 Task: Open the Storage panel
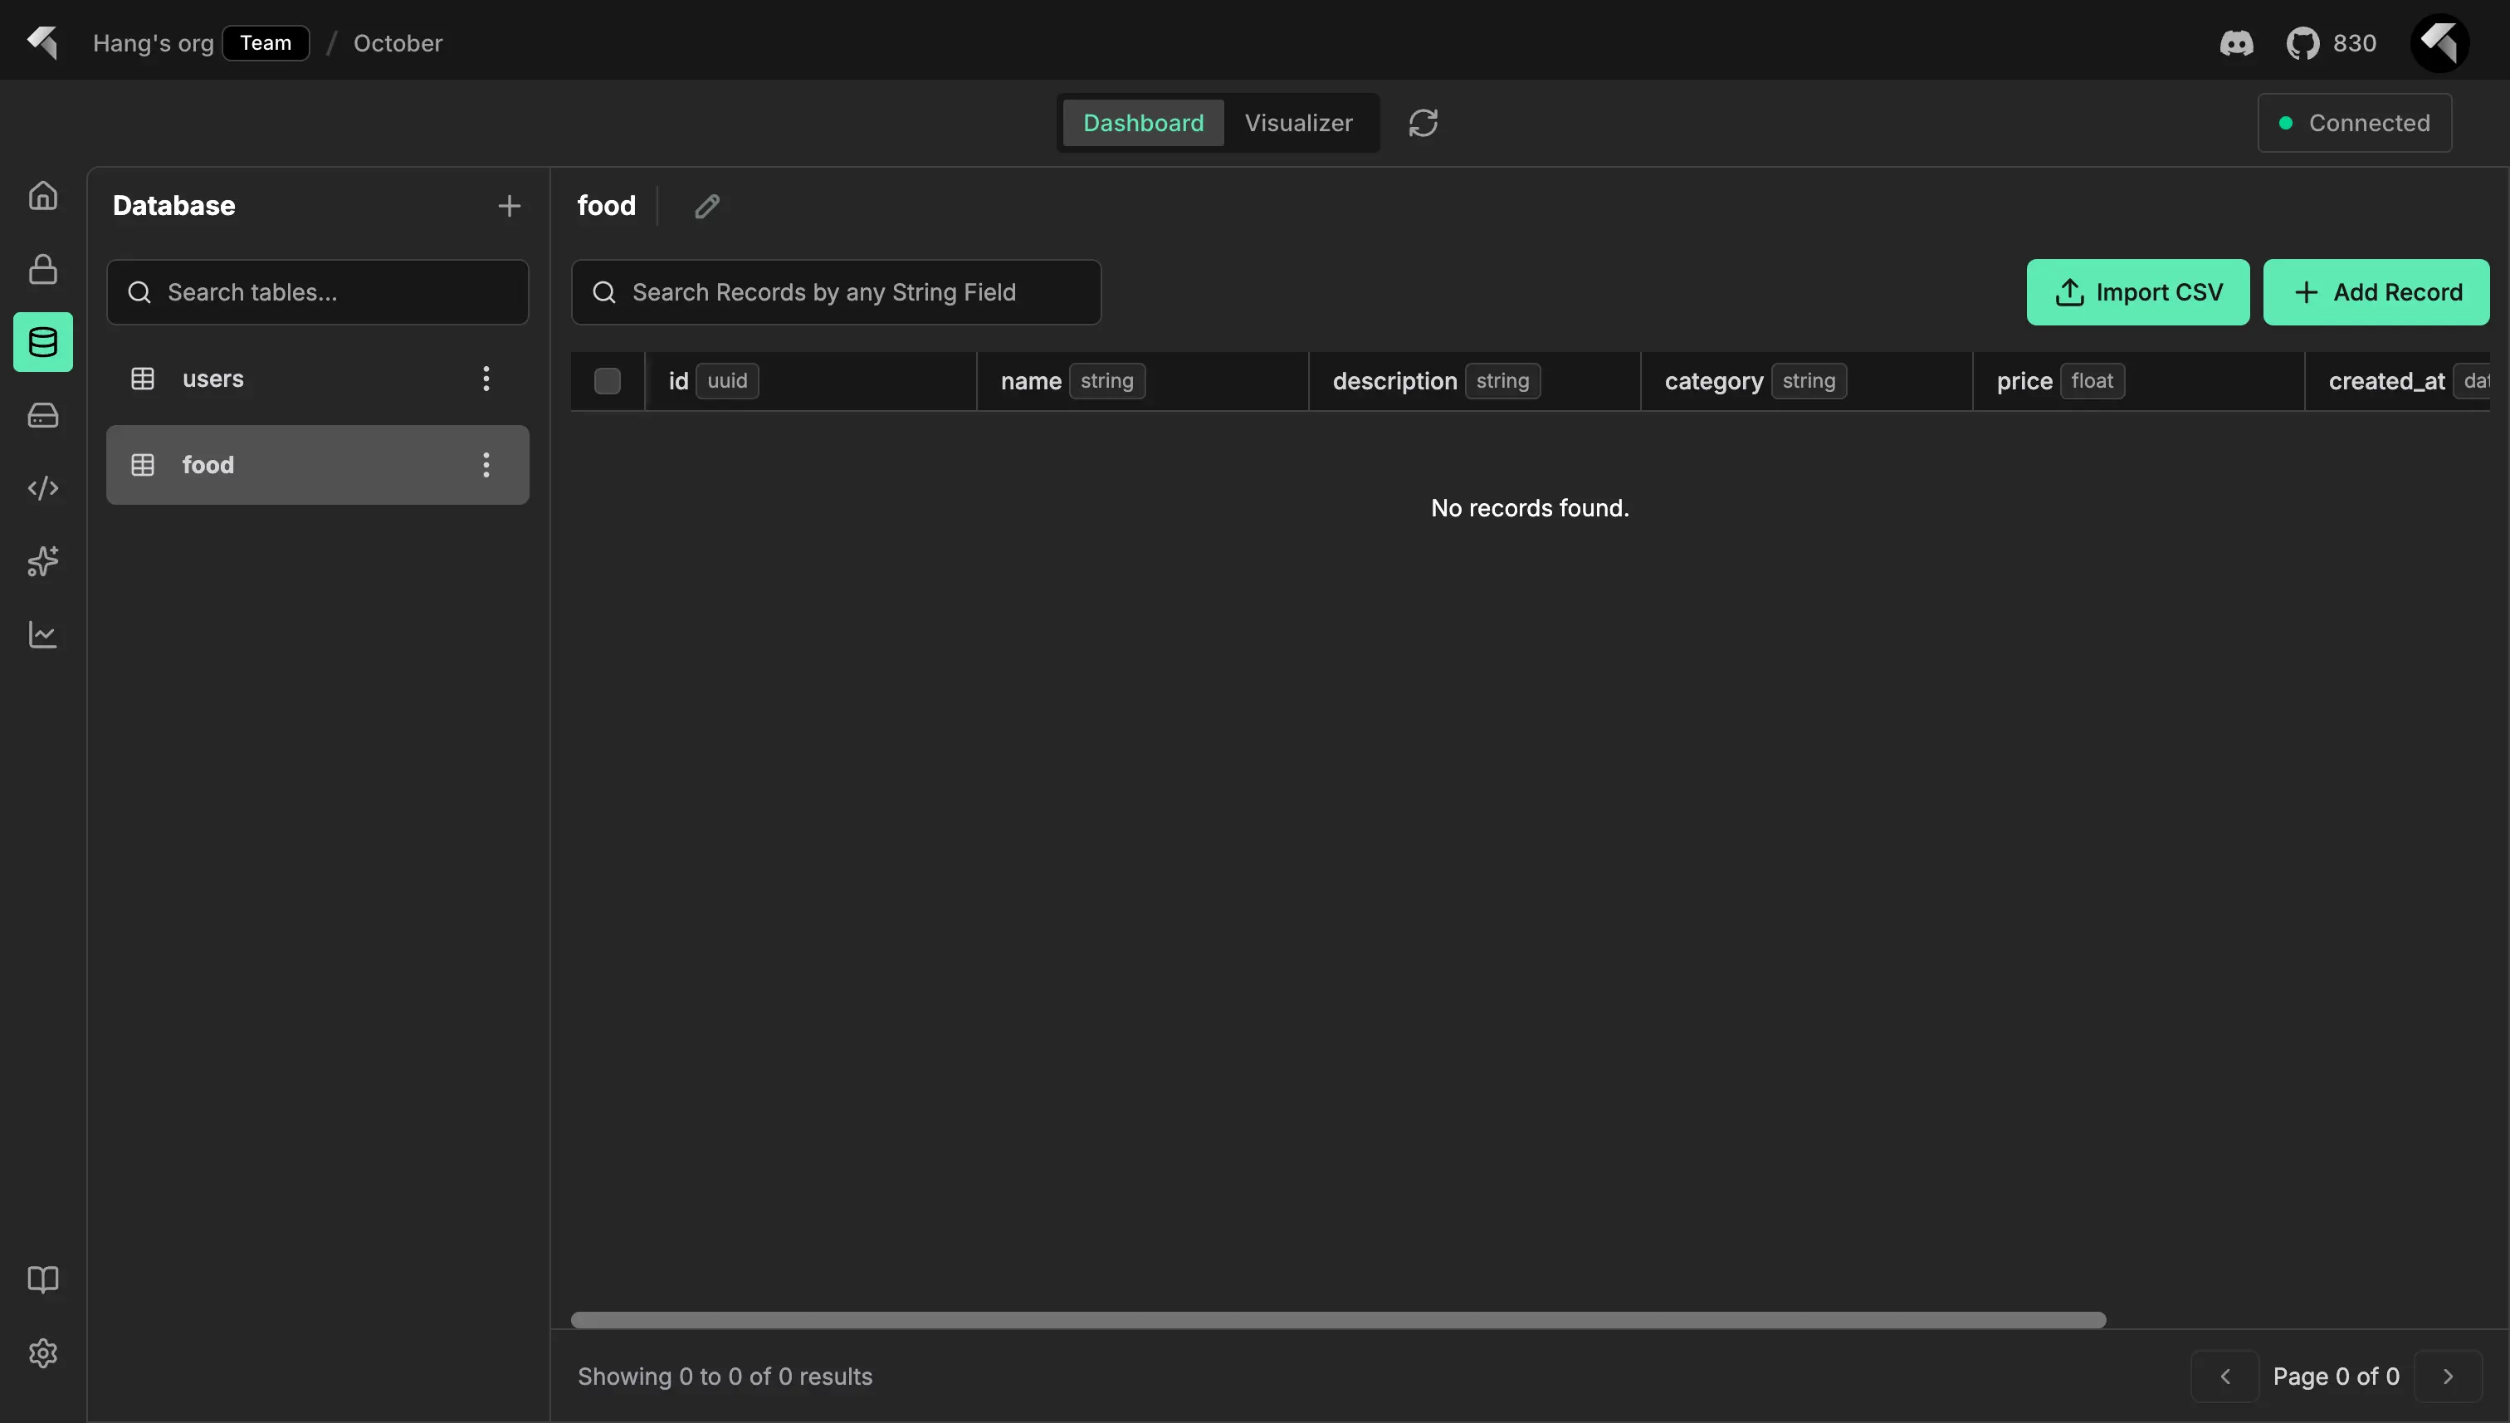(43, 414)
